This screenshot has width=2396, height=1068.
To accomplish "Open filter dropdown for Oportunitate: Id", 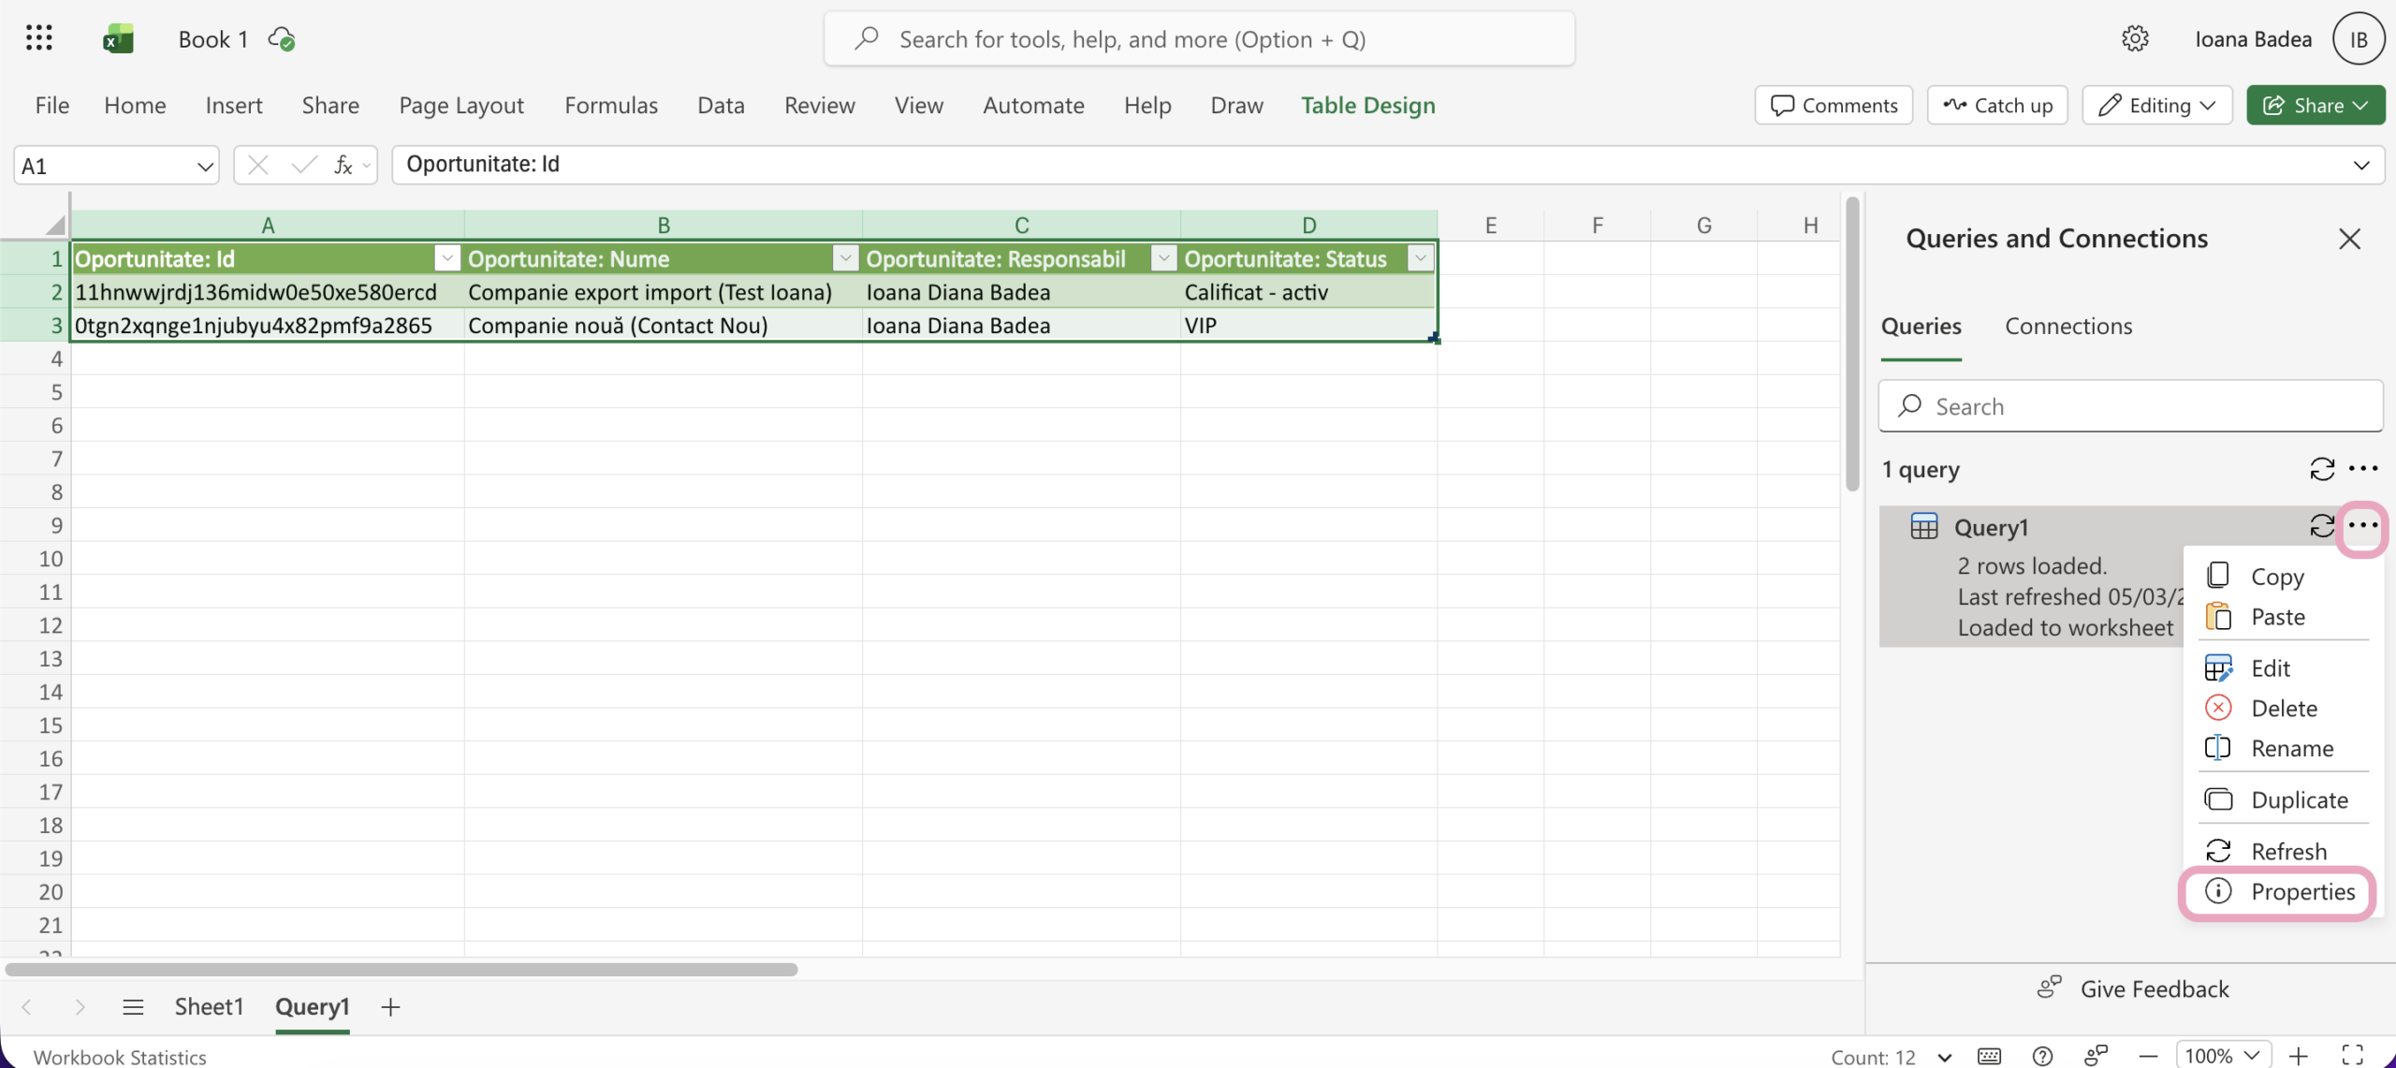I will pos(447,258).
